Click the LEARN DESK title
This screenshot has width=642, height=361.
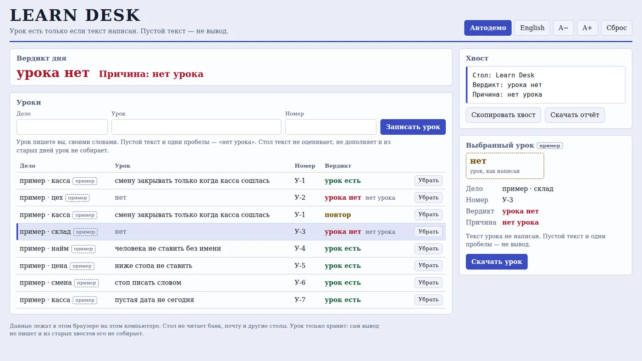[x=75, y=15]
